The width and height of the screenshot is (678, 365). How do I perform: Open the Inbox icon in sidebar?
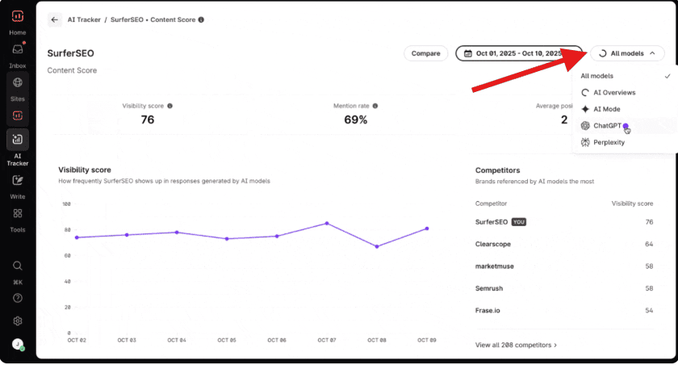pos(17,49)
